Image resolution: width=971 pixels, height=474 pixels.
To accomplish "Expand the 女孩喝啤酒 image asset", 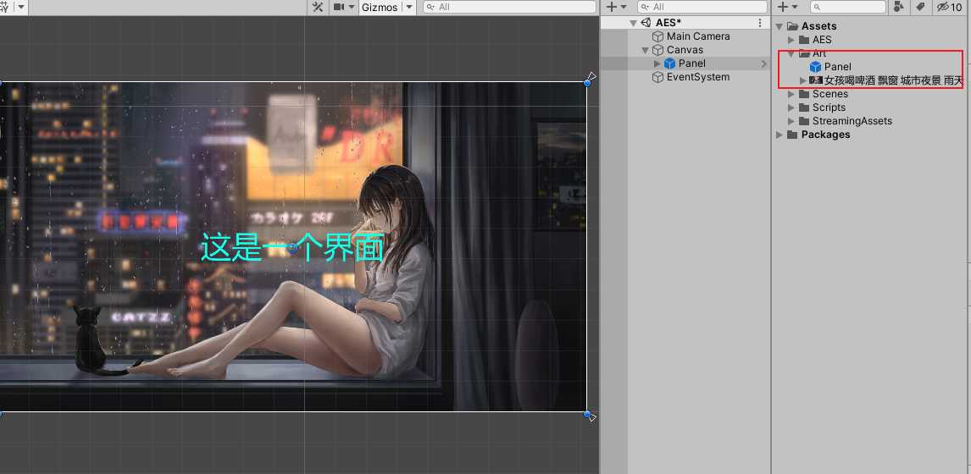I will (802, 80).
